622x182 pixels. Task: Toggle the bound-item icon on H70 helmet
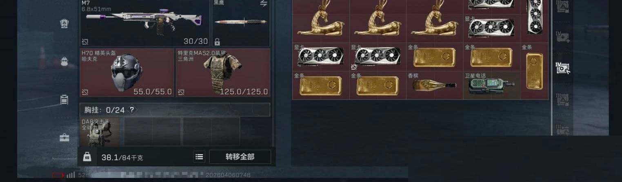pyautogui.click(x=85, y=92)
